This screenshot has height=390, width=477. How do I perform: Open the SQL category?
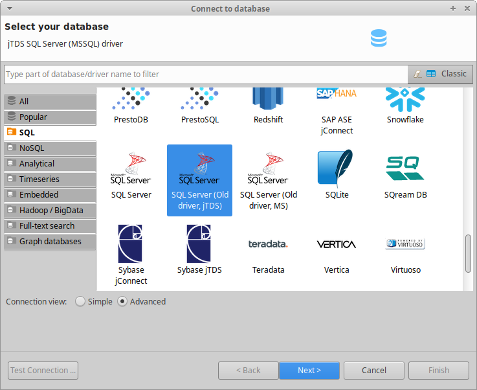click(50, 132)
